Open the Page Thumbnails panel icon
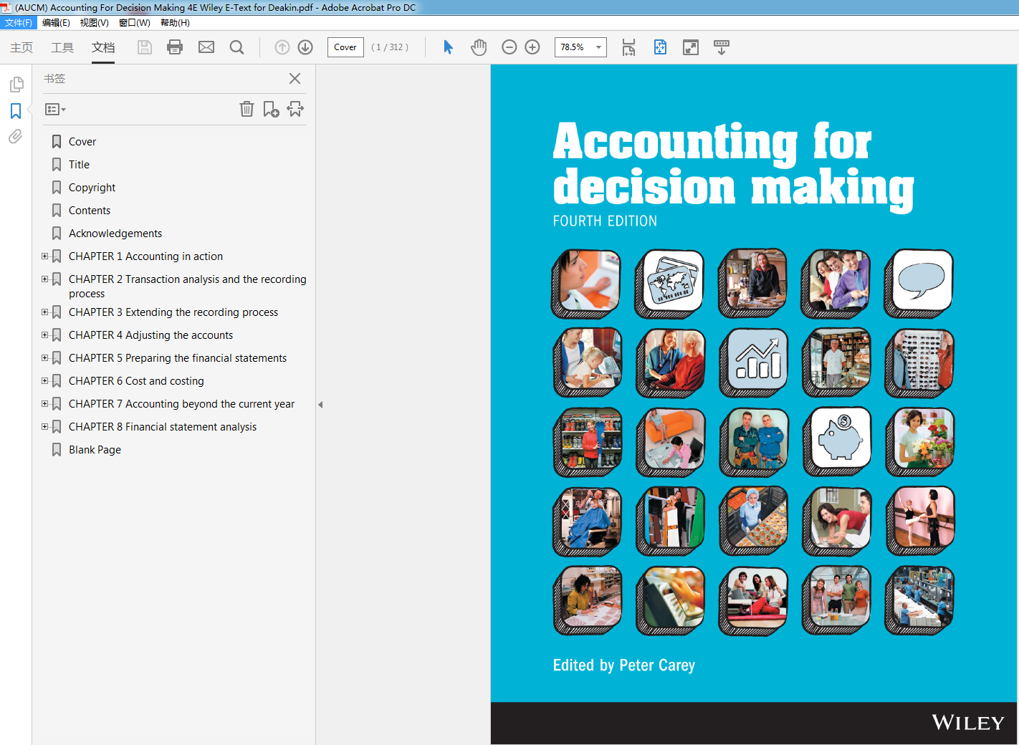 pos(16,85)
